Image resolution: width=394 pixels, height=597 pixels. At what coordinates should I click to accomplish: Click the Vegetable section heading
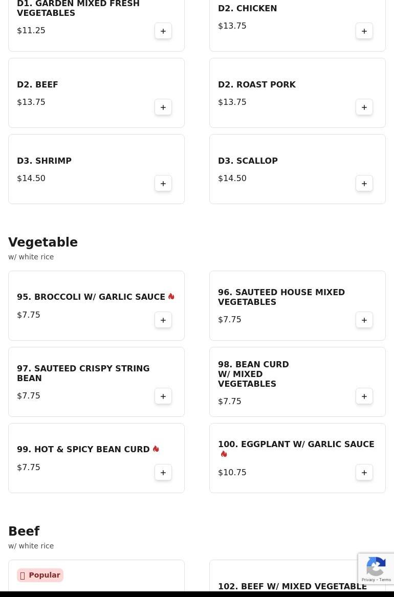[43, 242]
